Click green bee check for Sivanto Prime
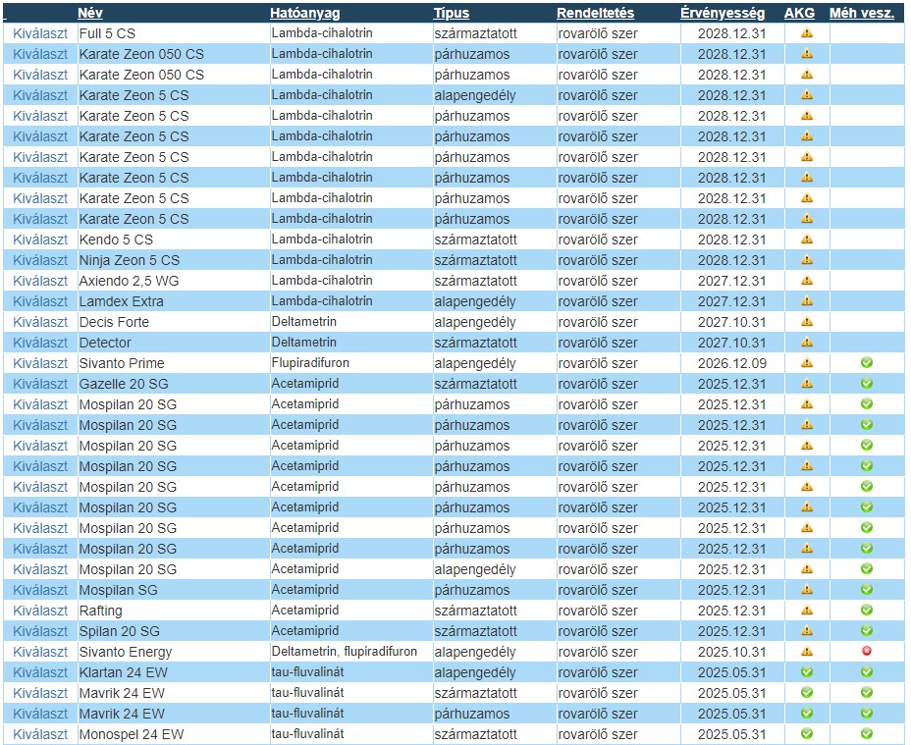 pyautogui.click(x=866, y=363)
